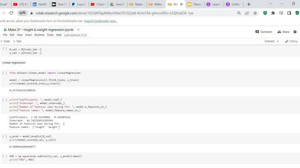Open the Insert menu
The image size is (300, 168).
tap(29, 35)
